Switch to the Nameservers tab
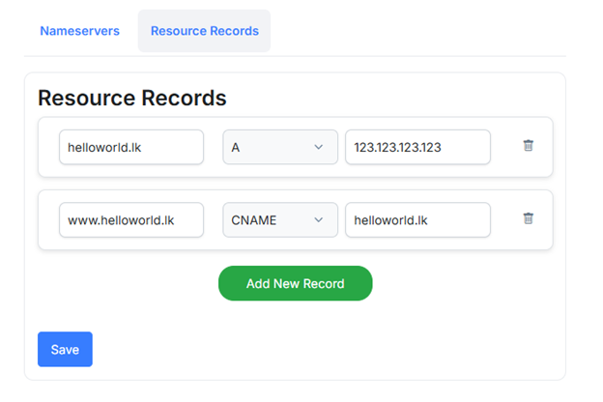This screenshot has height=402, width=603. coord(79,31)
